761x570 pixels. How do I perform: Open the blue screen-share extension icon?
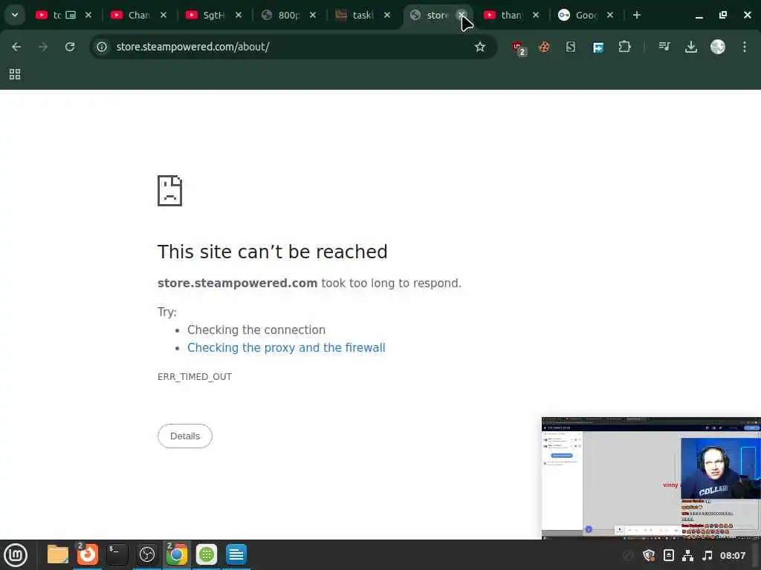(x=598, y=47)
